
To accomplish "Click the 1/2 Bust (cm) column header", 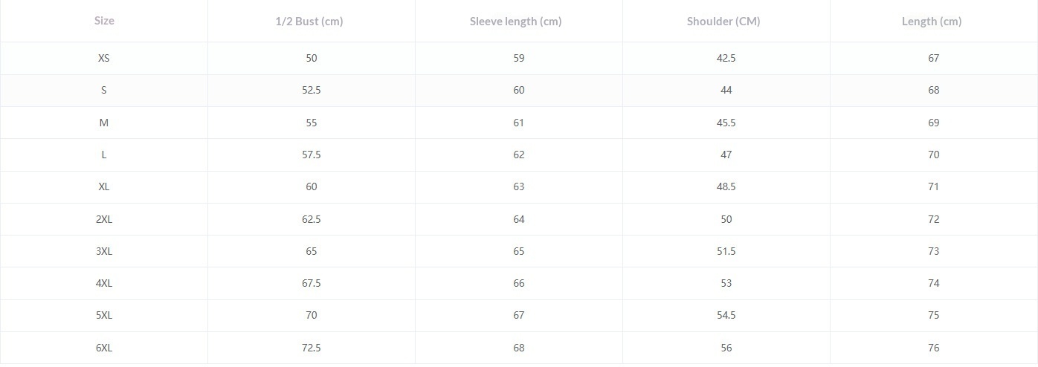I will (x=309, y=22).
